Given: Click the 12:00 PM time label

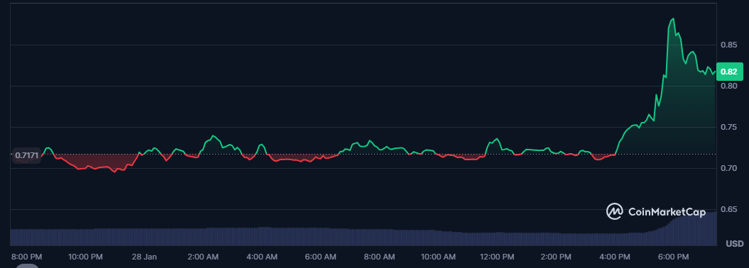Looking at the screenshot, I should point(497,257).
